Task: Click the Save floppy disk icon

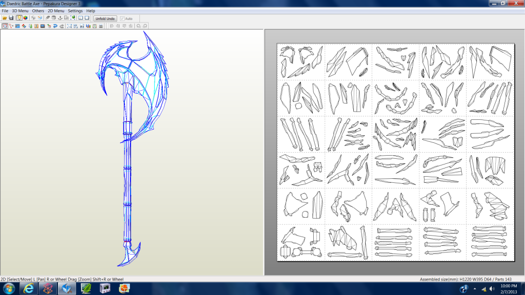Action: 11,18
